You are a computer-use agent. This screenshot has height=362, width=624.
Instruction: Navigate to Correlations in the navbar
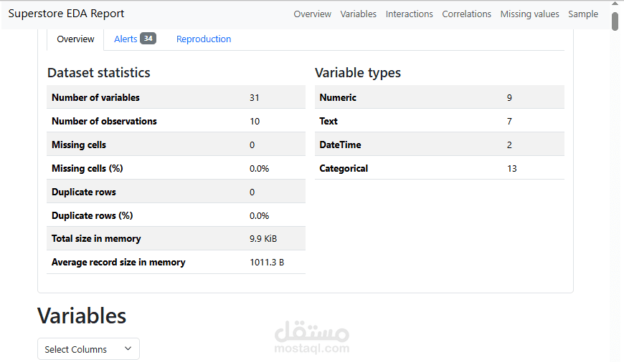click(x=466, y=14)
